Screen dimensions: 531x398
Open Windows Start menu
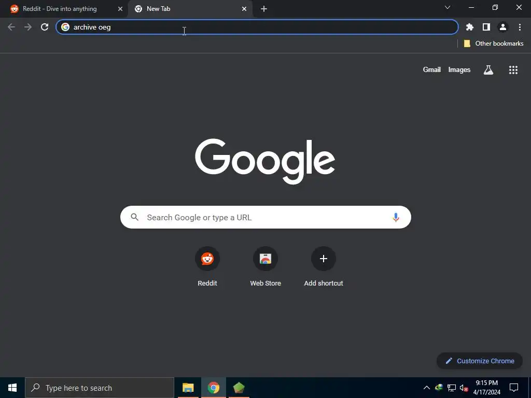pos(12,388)
